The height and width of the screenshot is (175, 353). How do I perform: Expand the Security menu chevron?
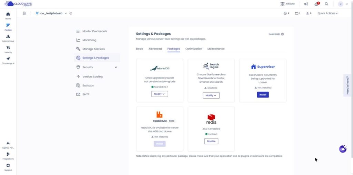[116, 67]
